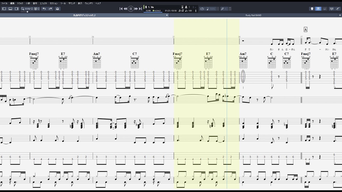Click the undo arrow icon

44,9
